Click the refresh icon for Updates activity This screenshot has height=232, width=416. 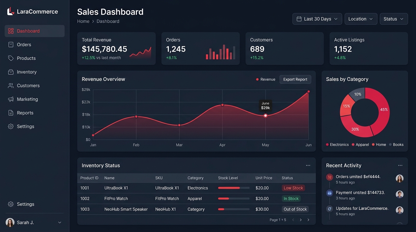coord(330,209)
